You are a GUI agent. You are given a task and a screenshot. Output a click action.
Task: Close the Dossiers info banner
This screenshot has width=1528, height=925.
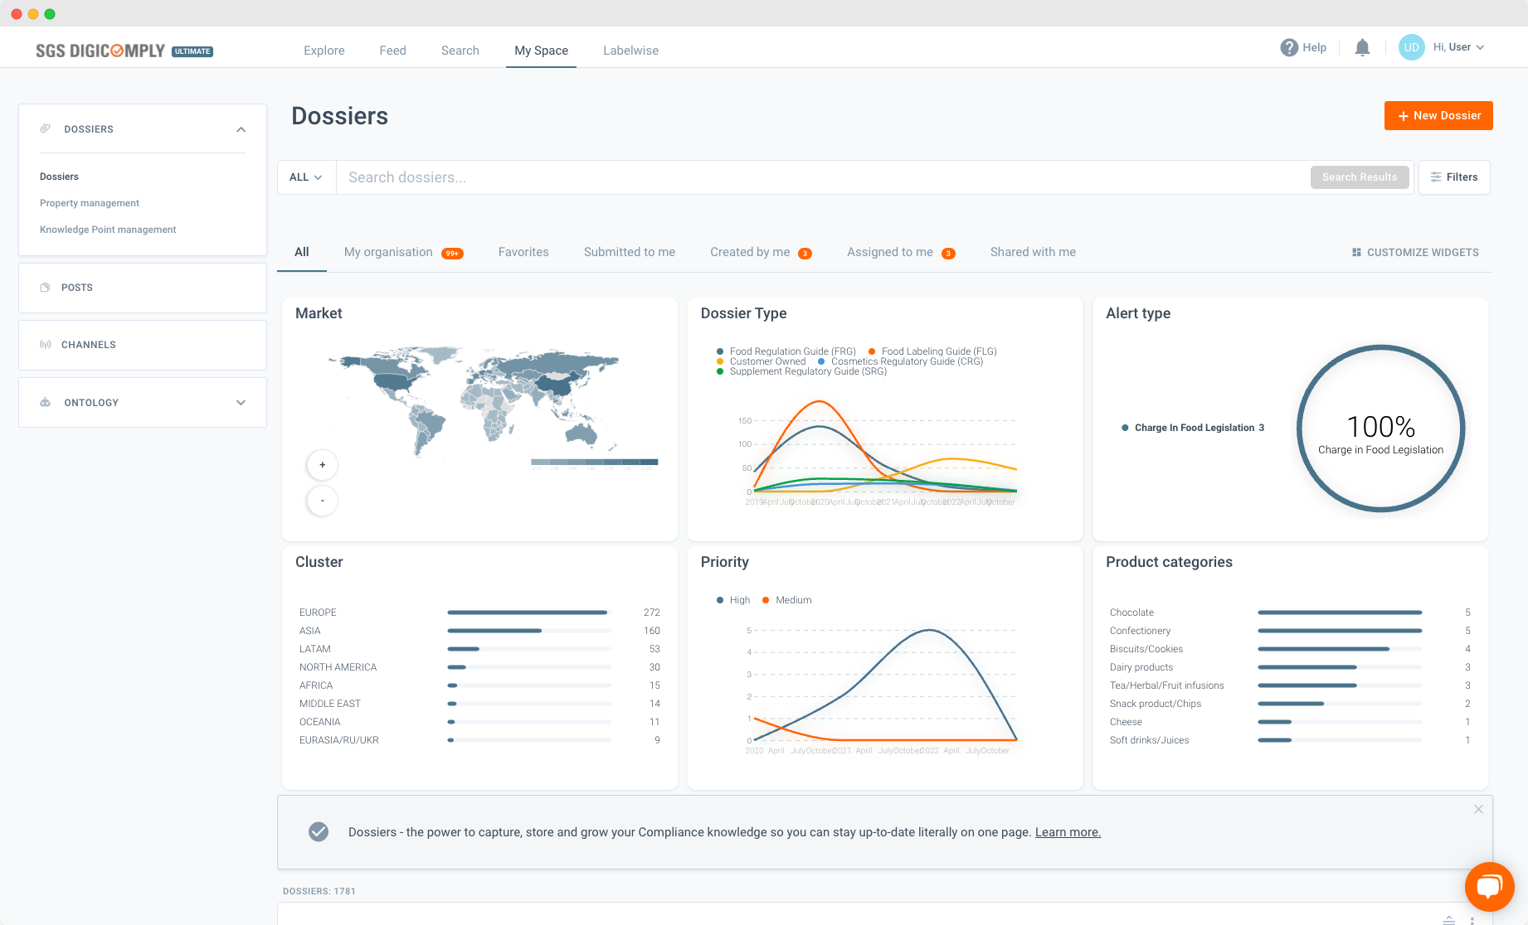[x=1478, y=809]
